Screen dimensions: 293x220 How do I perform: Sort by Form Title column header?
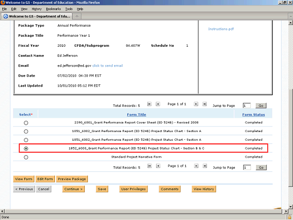click(136, 115)
